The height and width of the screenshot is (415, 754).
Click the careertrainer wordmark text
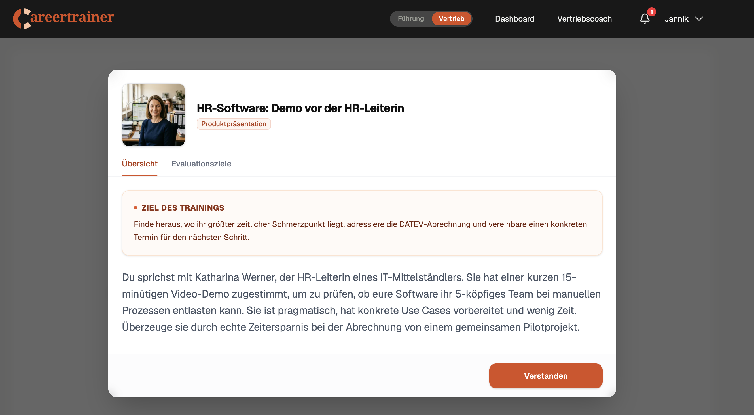[x=72, y=17]
